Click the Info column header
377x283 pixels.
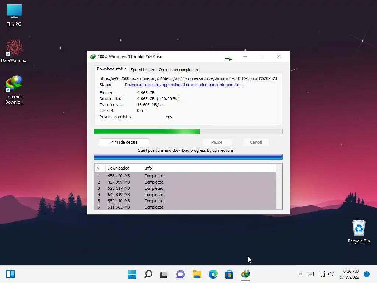(x=207, y=168)
